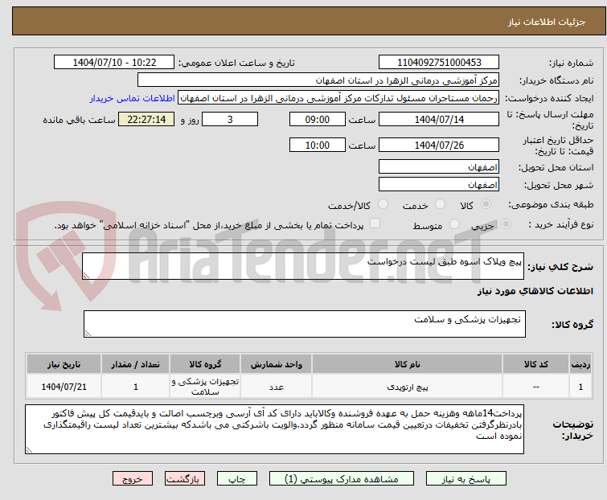Toggle the اسناد خزانه اسلامی payment checkbox
607x500 pixels.
click(375, 223)
